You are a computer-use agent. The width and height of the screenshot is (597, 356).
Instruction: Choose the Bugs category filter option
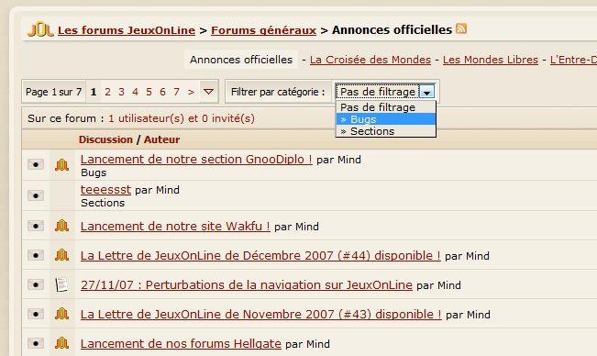pyautogui.click(x=386, y=119)
